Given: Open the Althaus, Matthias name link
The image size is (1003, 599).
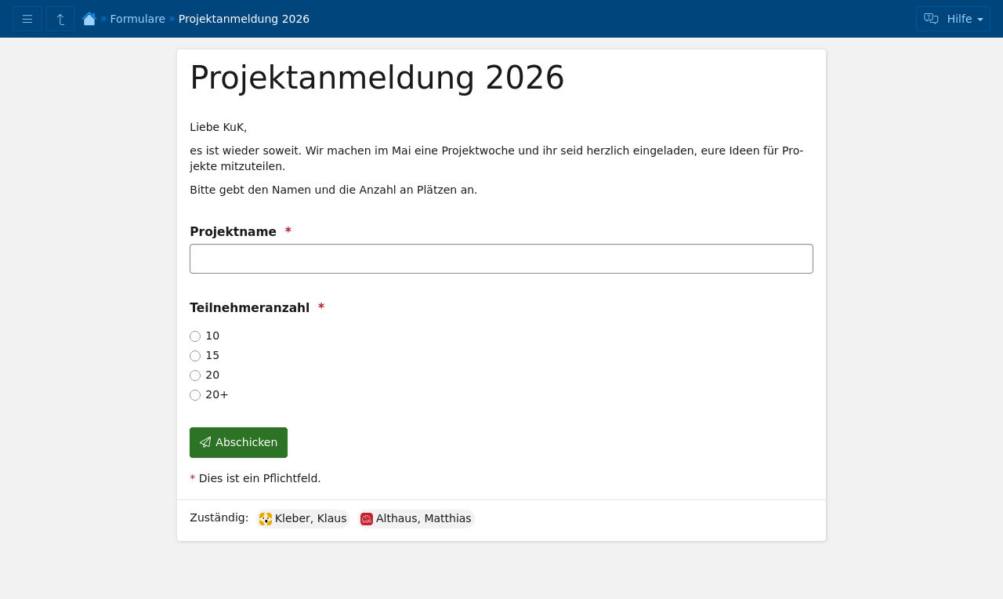Looking at the screenshot, I should (x=423, y=519).
